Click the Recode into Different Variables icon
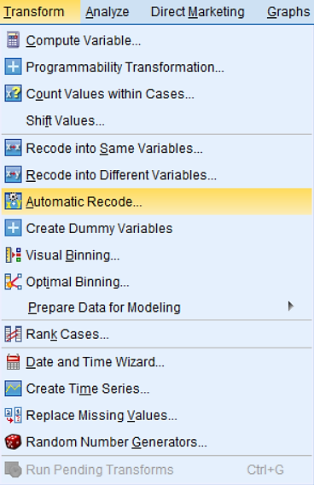 pyautogui.click(x=13, y=175)
